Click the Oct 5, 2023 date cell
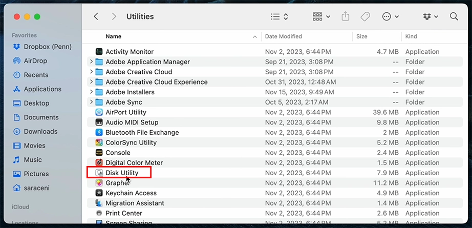This screenshot has height=228, width=472. [296, 102]
